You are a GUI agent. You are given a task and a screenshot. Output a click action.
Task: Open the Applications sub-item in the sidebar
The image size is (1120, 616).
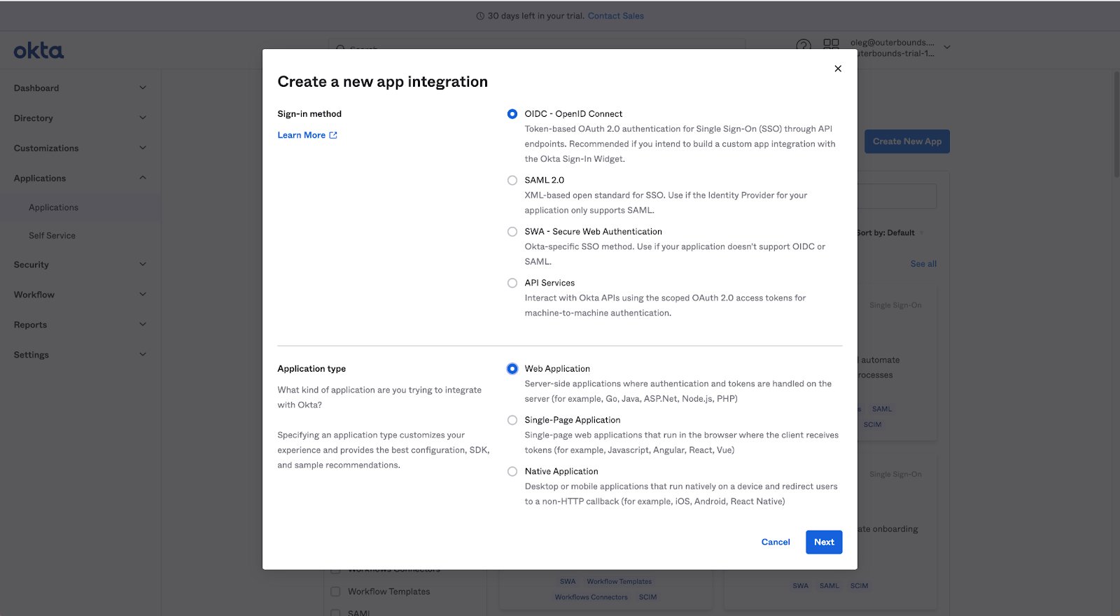point(53,208)
